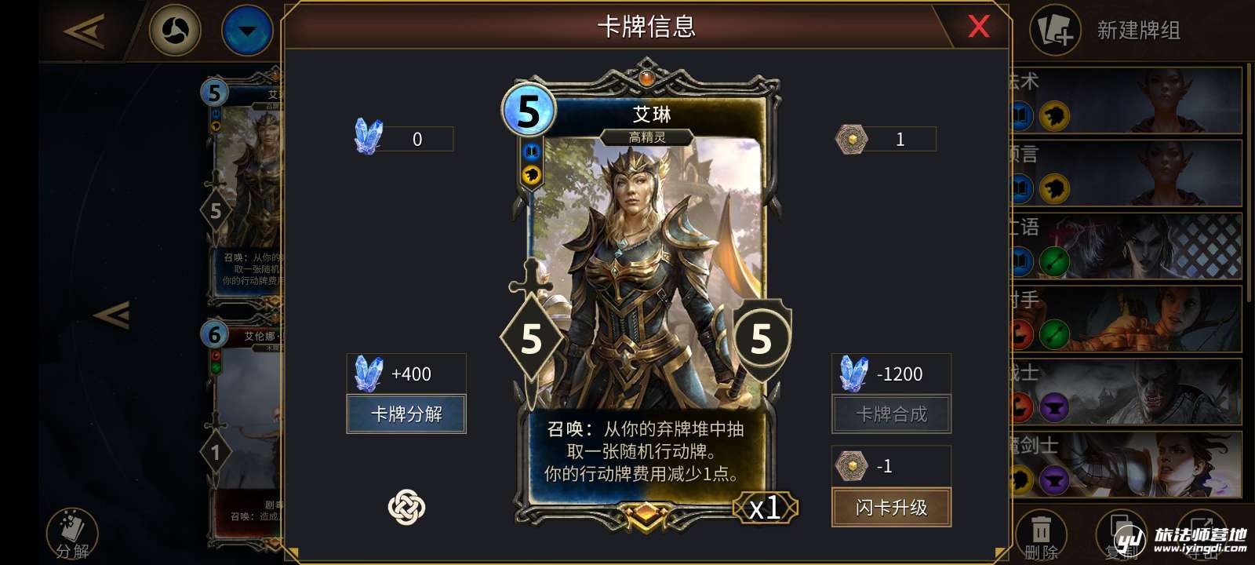Tap the triskelion attribute filter icon
The height and width of the screenshot is (565, 1255).
tap(175, 31)
